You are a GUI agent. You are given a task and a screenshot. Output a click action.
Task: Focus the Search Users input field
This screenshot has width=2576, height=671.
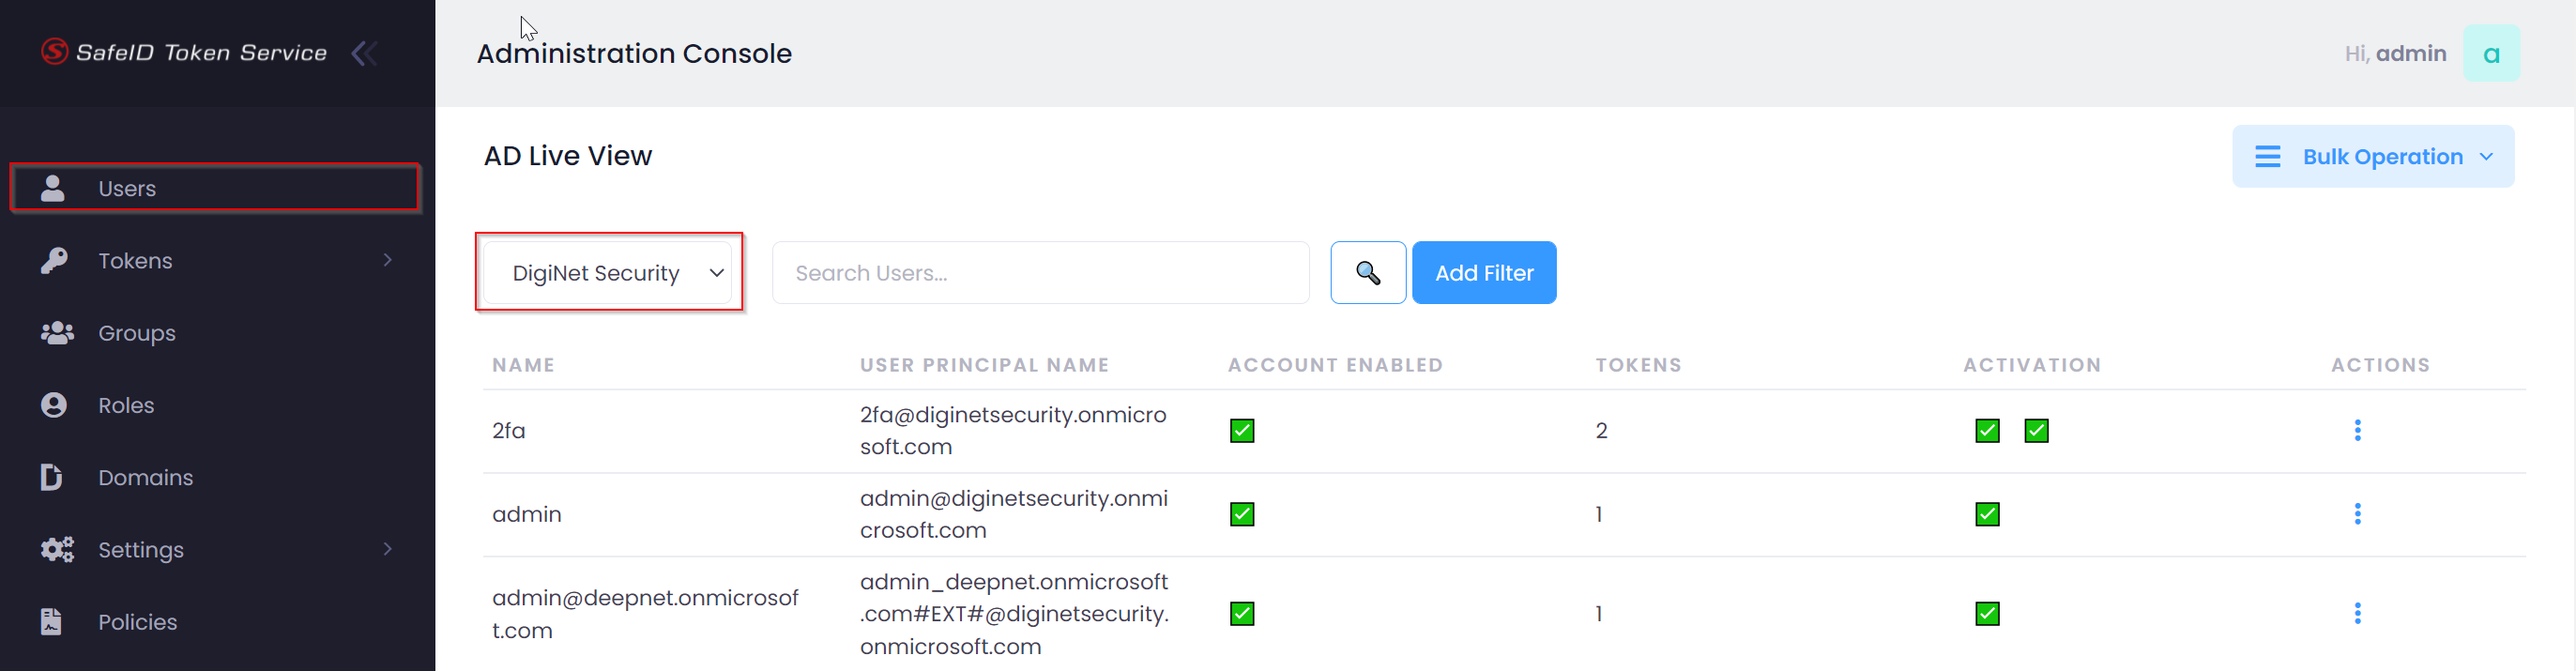click(x=1040, y=273)
